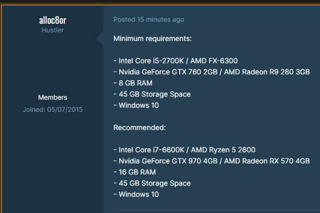320x213 pixels.
Task: Click the Intel Core i5-2700K text
Action: (x=151, y=61)
